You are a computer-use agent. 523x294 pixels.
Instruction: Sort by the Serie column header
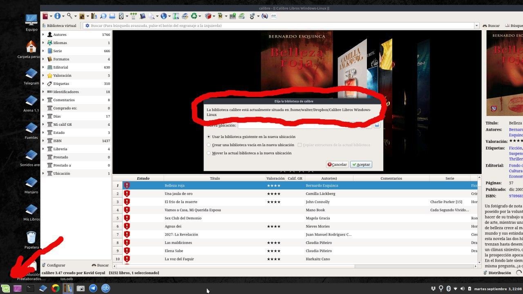coord(450,178)
